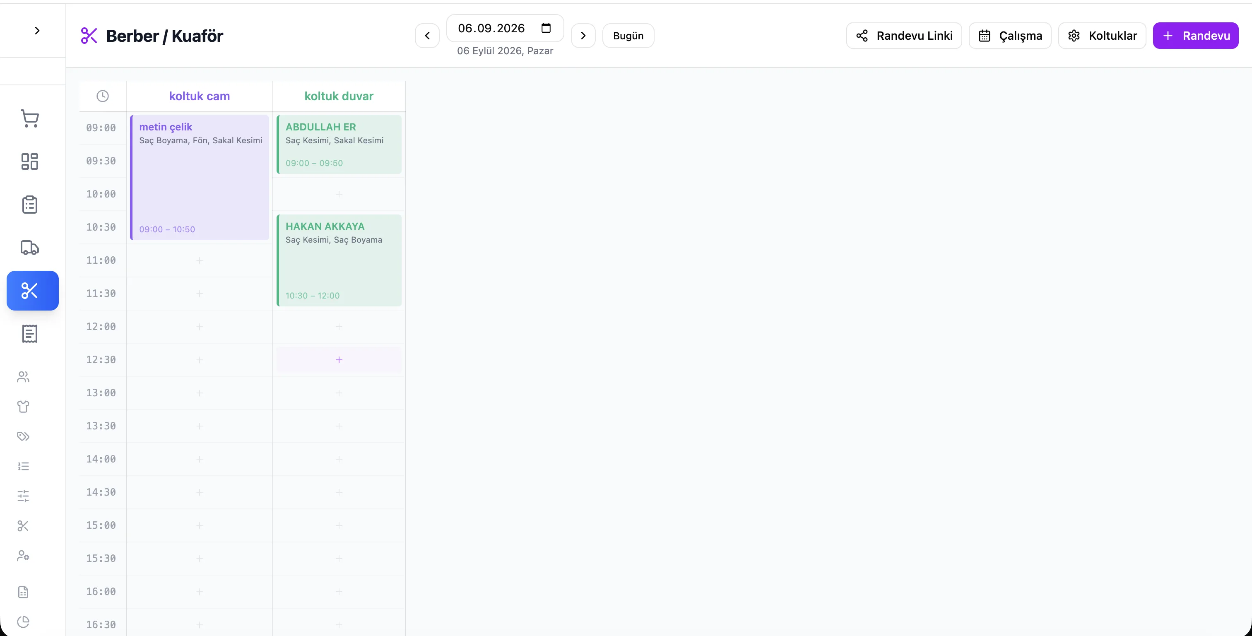Open the Çalışma schedule button
The image size is (1252, 636).
pyautogui.click(x=1010, y=36)
